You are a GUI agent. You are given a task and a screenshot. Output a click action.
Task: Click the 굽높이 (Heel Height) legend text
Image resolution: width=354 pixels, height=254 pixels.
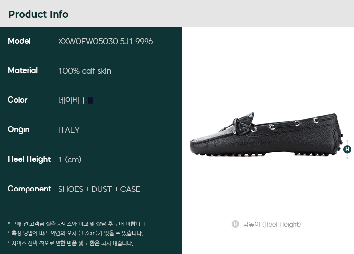pyautogui.click(x=272, y=224)
